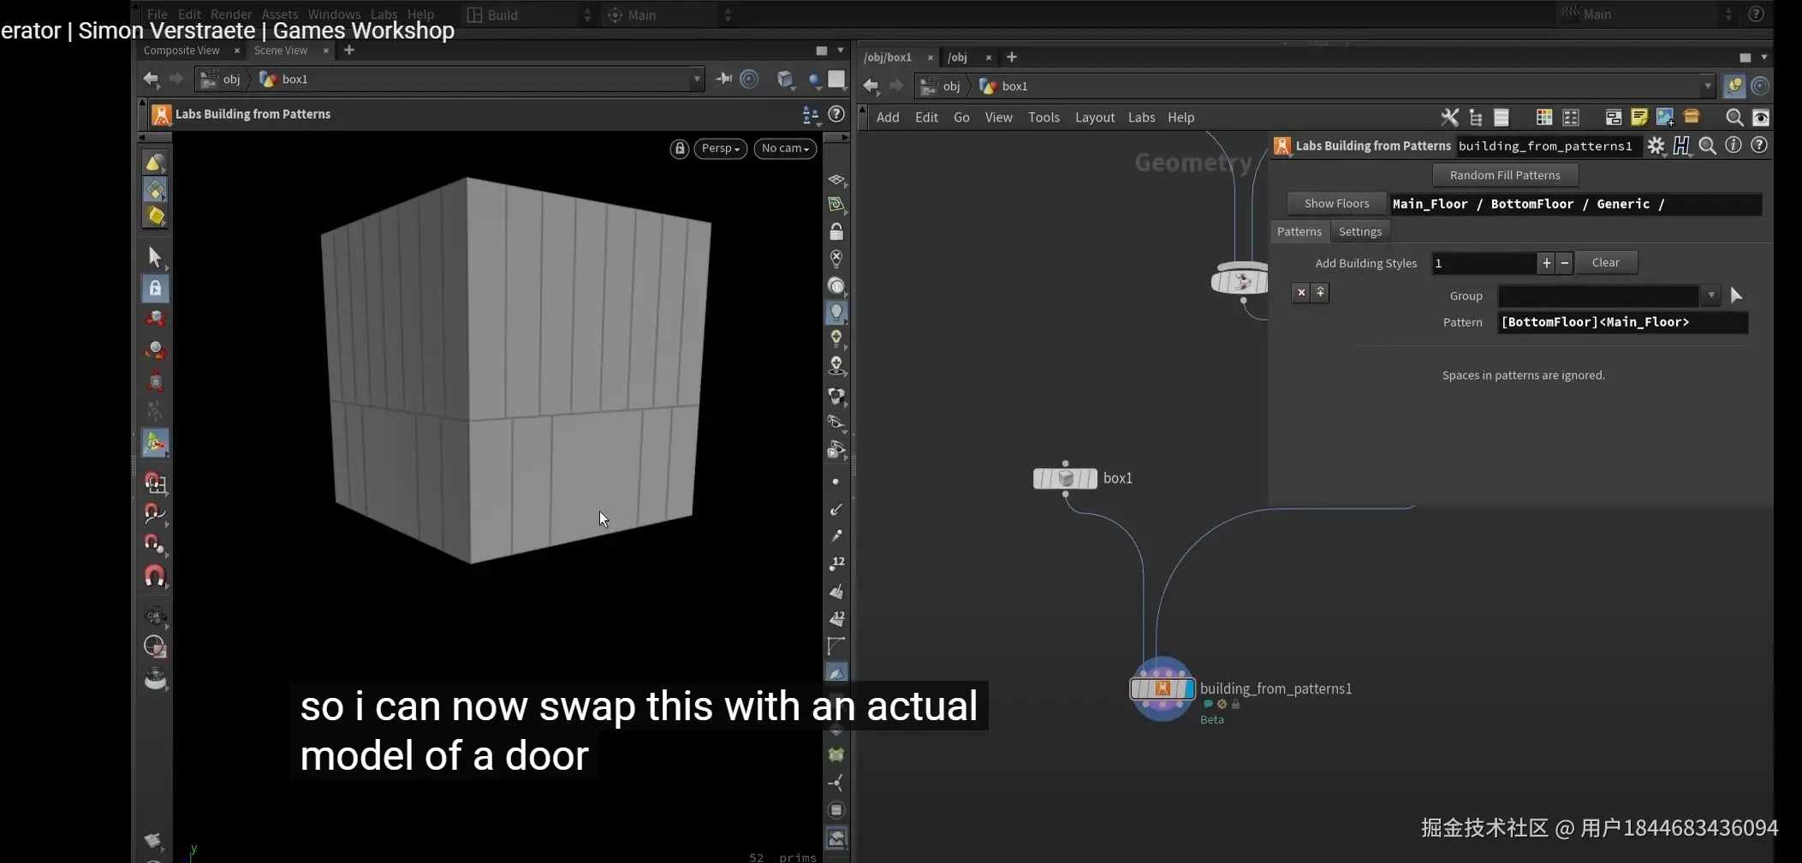Switch to the Settings tab
Image resolution: width=1802 pixels, height=863 pixels.
(1359, 232)
